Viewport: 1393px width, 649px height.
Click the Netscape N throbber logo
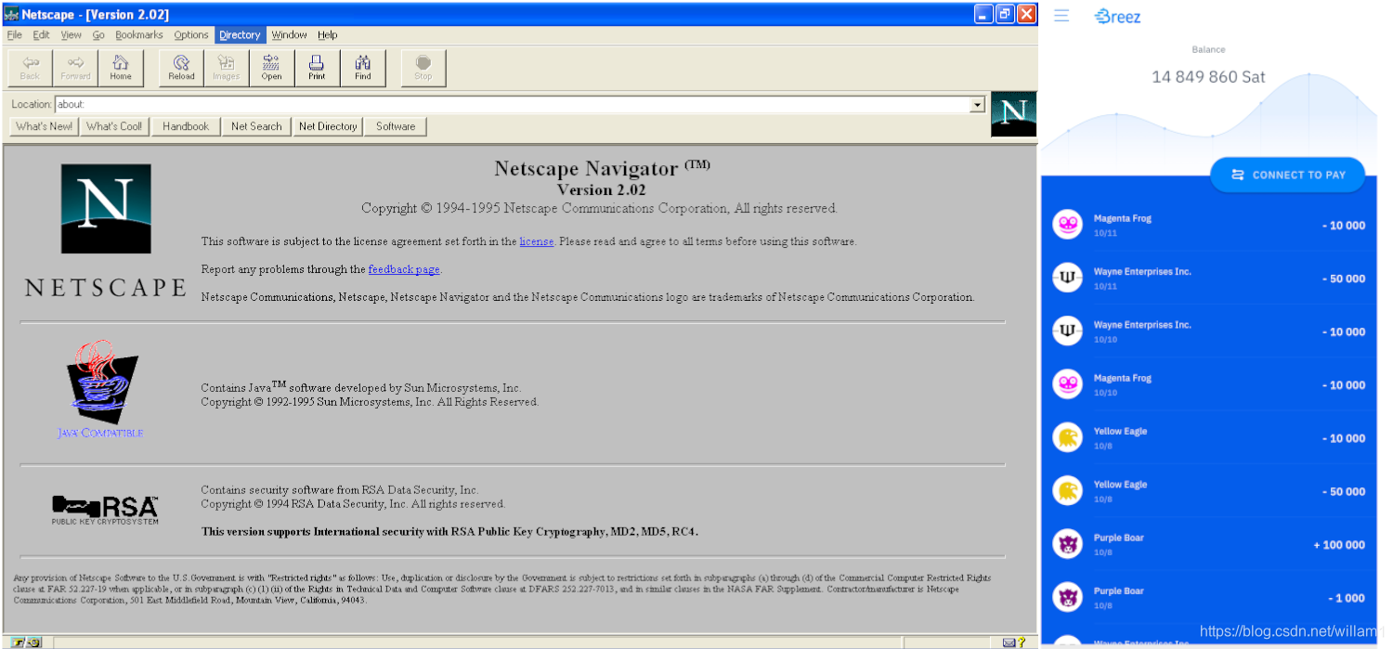pos(1013,114)
